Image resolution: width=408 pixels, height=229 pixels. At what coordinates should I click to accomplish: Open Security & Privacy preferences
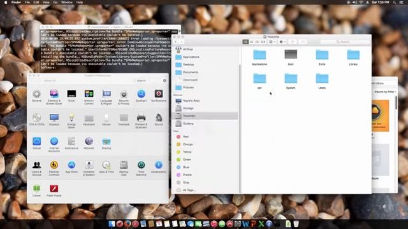coord(124,97)
